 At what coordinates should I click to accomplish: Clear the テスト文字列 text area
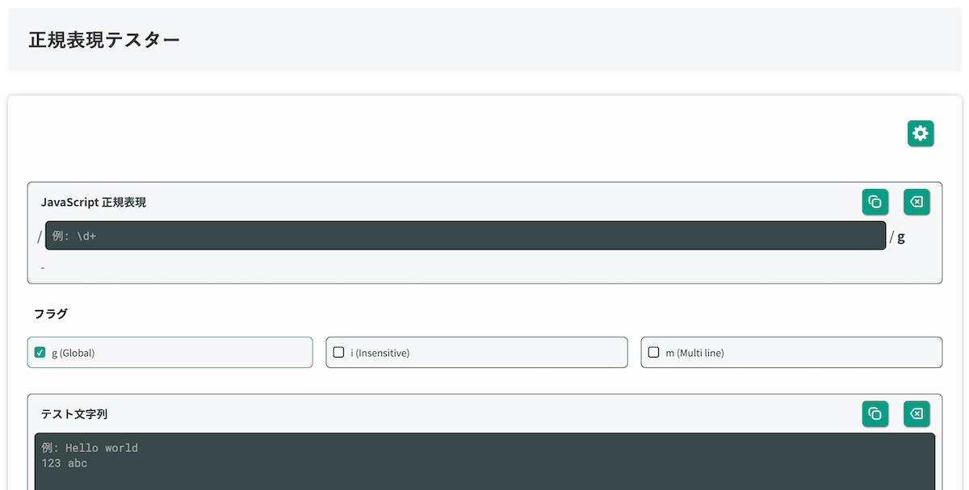917,414
